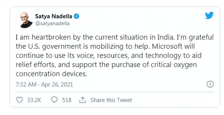Click the share upload arrow icon
Viewport: 224px width, 115px height.
pos(82,100)
